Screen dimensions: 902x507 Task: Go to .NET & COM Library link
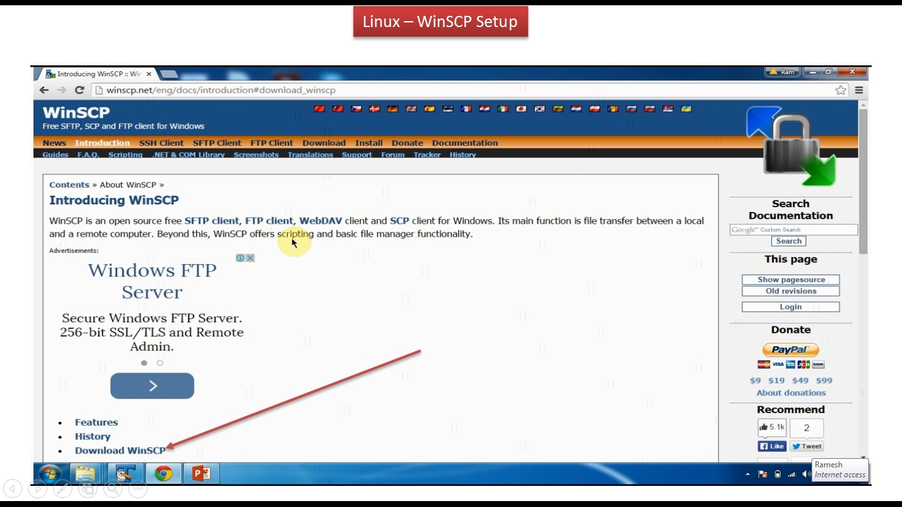(188, 154)
